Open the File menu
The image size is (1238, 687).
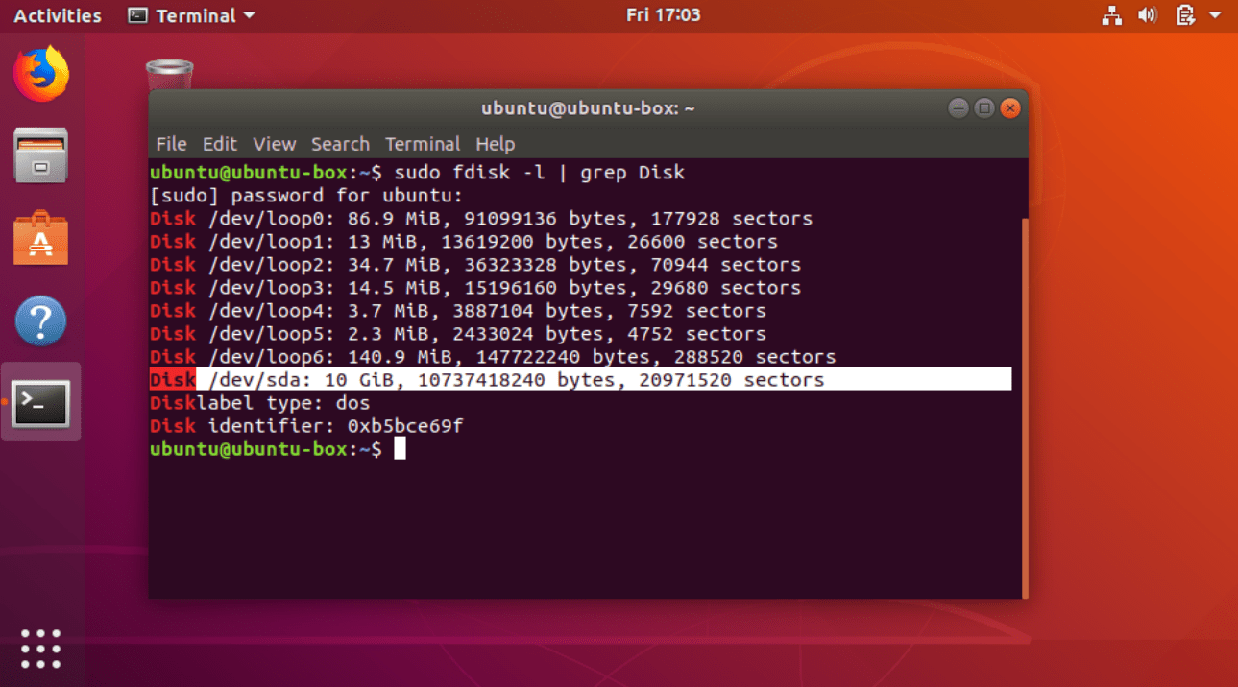(x=171, y=144)
